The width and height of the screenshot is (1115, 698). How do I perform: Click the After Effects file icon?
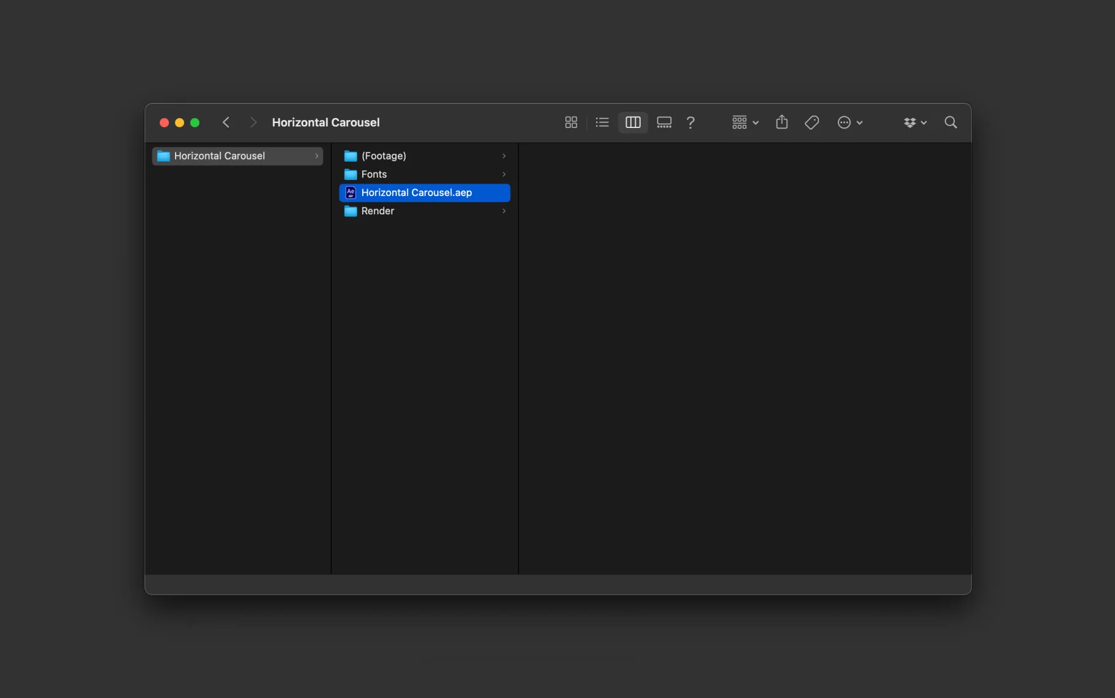[351, 193]
